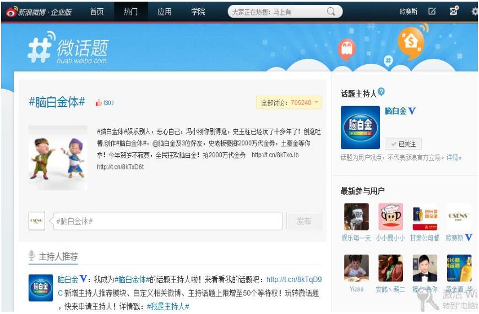Click the 脑白金 host avatar thumbnail

pyautogui.click(x=360, y=128)
